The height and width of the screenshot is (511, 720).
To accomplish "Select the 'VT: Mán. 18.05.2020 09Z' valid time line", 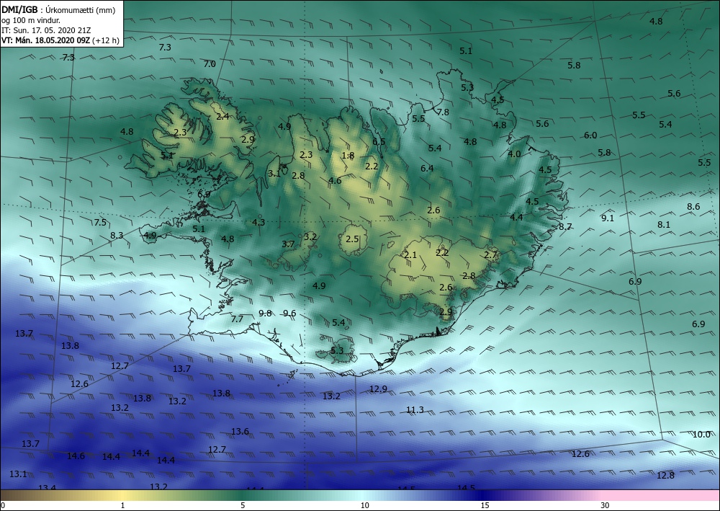I will click(x=46, y=40).
